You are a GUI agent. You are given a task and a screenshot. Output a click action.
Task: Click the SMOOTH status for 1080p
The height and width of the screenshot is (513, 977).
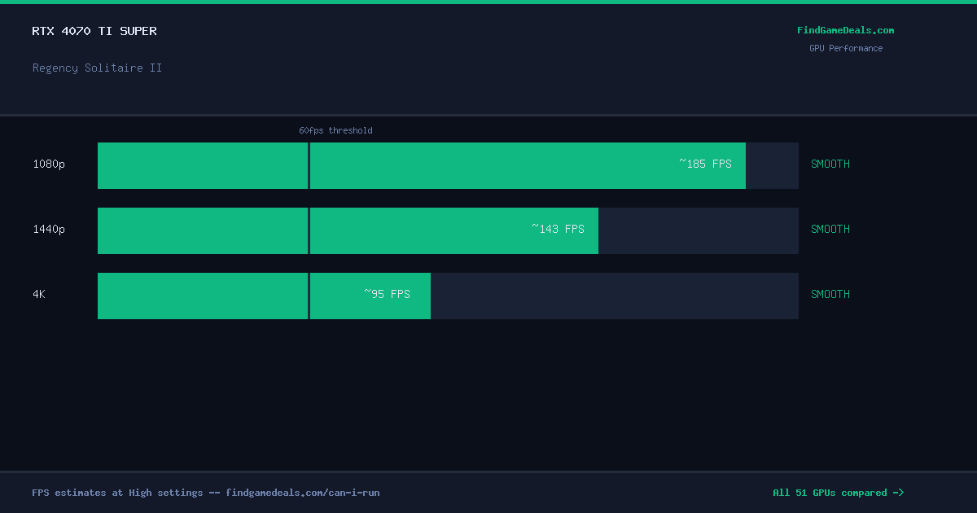point(830,164)
